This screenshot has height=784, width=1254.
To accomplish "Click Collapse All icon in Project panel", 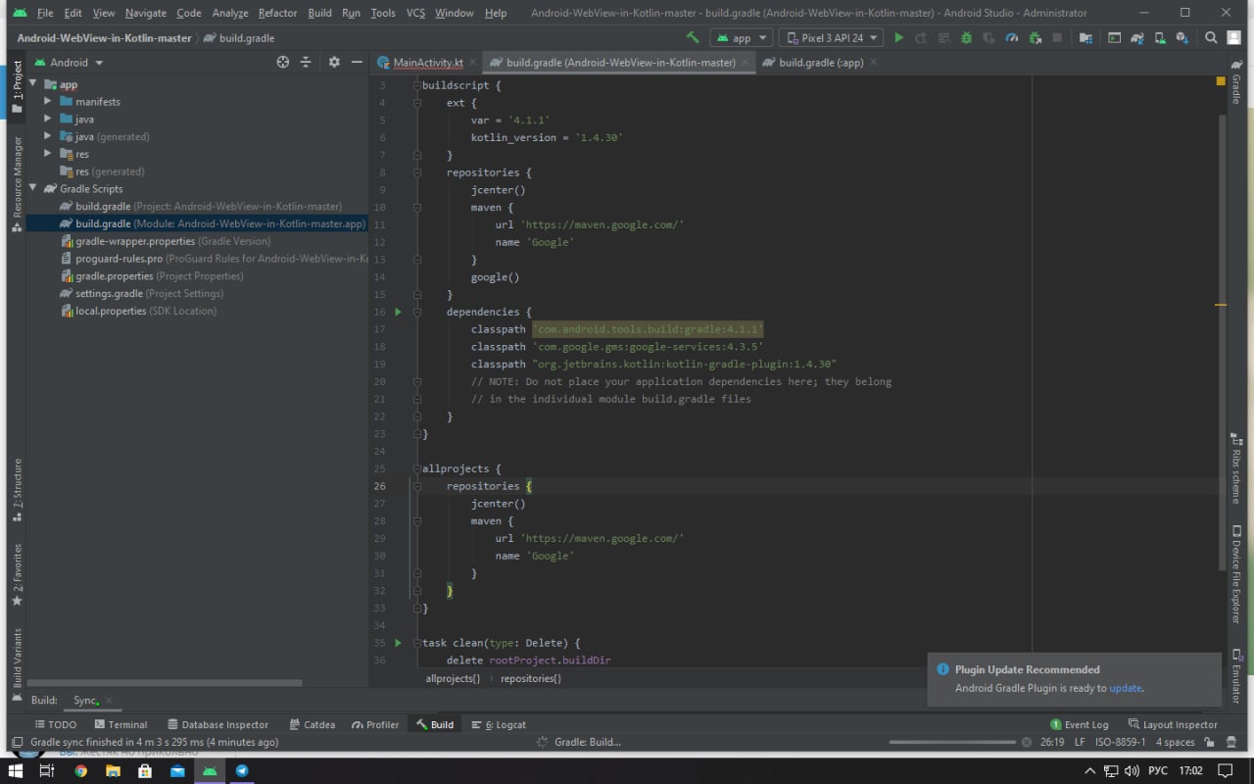I will [x=306, y=62].
